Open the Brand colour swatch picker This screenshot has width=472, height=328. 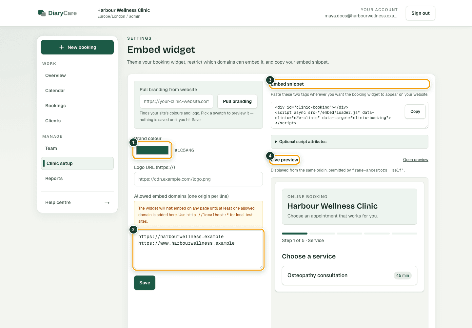[x=152, y=150]
